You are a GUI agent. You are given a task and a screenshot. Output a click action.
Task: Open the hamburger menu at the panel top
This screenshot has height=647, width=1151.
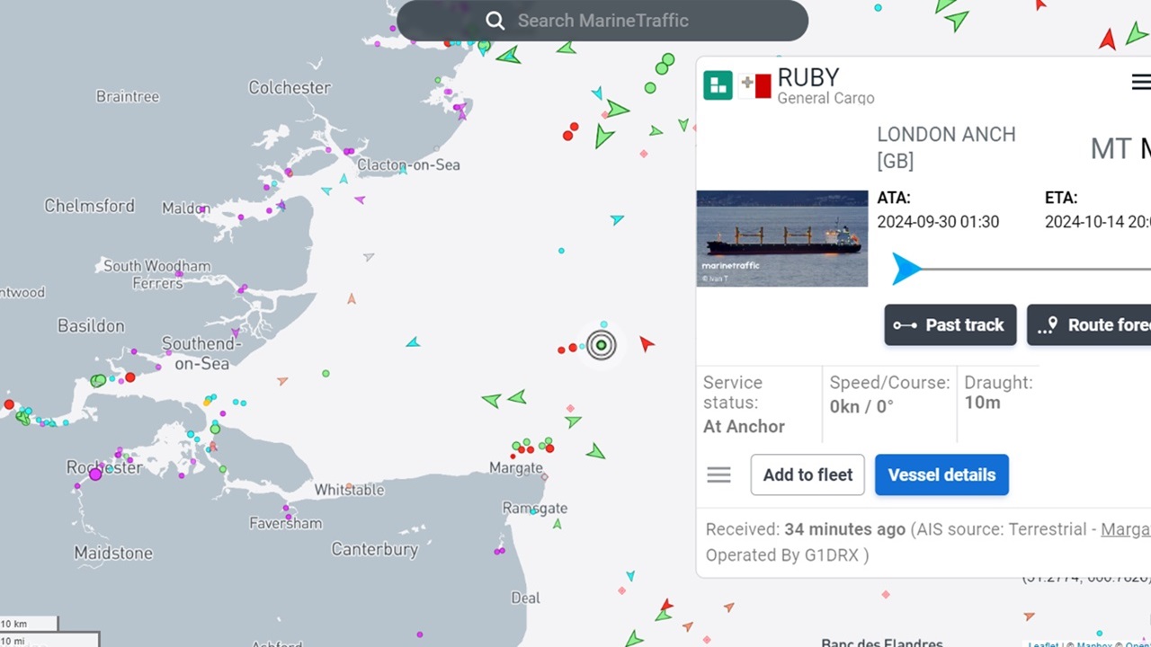[x=1139, y=82]
